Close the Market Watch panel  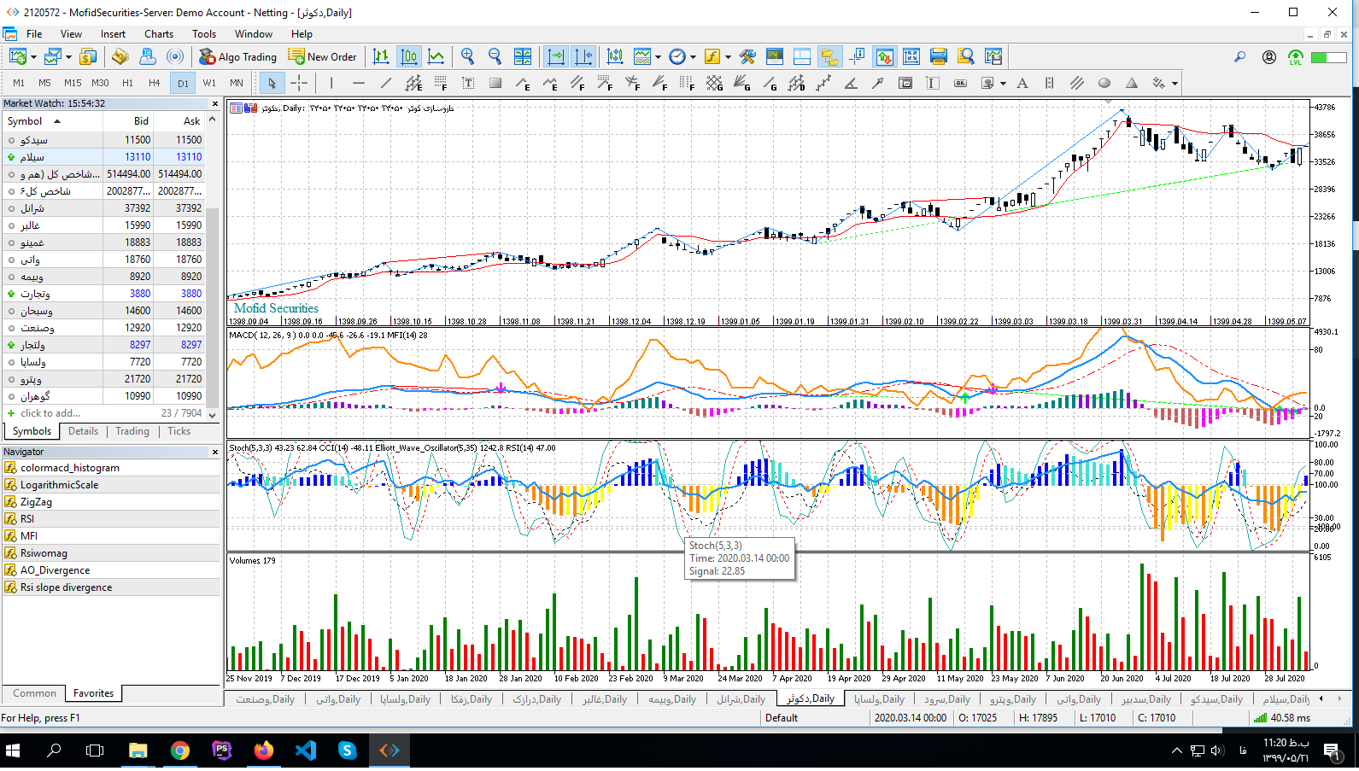coord(214,103)
